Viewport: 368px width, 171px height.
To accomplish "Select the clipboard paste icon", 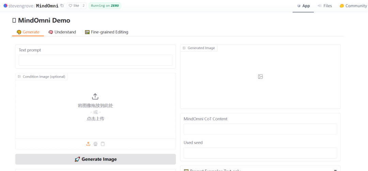I will pyautogui.click(x=103, y=144).
